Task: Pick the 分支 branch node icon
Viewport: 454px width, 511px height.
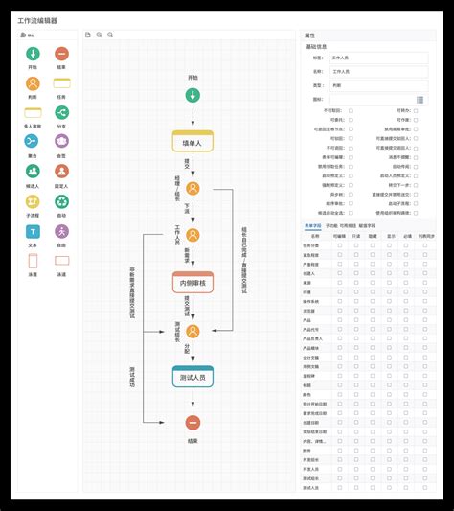Action: pos(61,113)
